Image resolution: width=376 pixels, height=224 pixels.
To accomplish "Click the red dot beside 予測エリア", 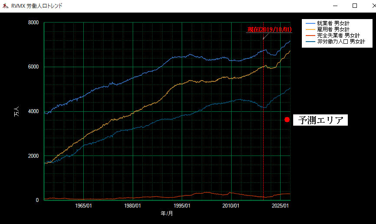I will (x=287, y=120).
